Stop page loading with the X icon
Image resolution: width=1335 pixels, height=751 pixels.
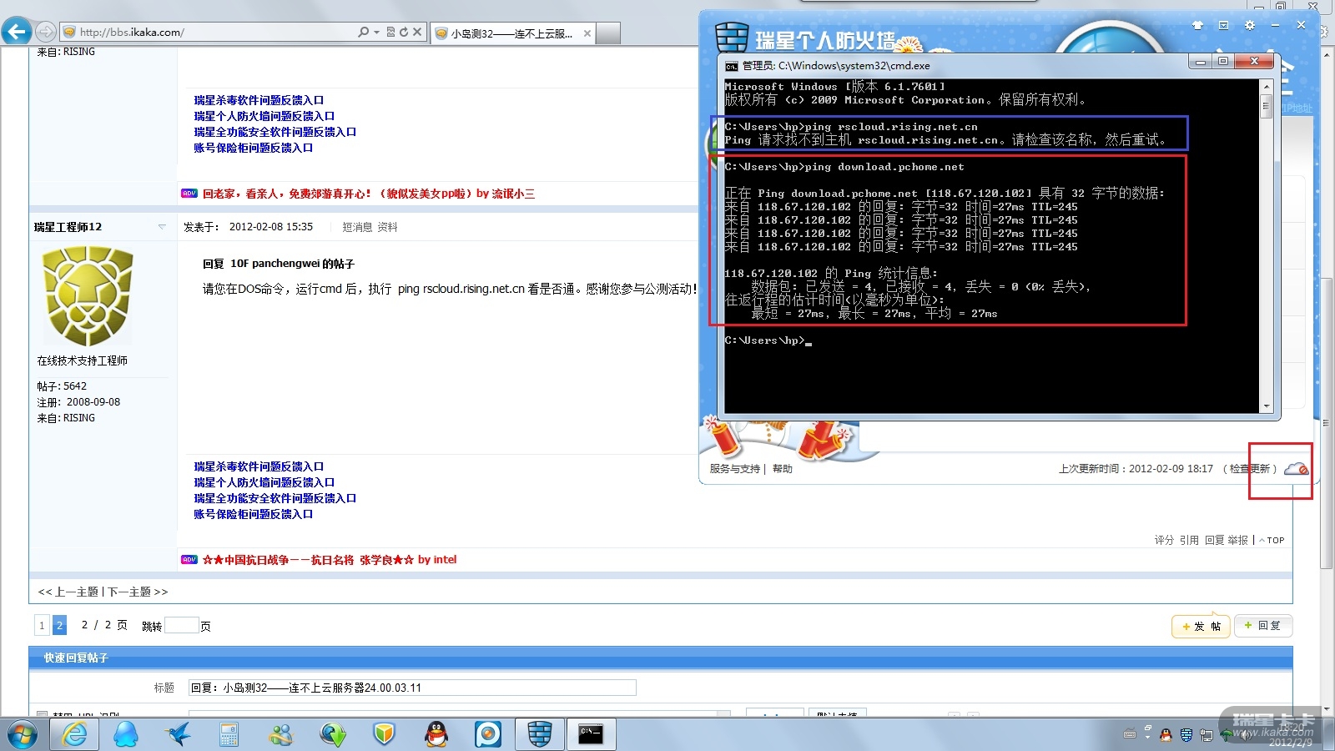coord(417,33)
